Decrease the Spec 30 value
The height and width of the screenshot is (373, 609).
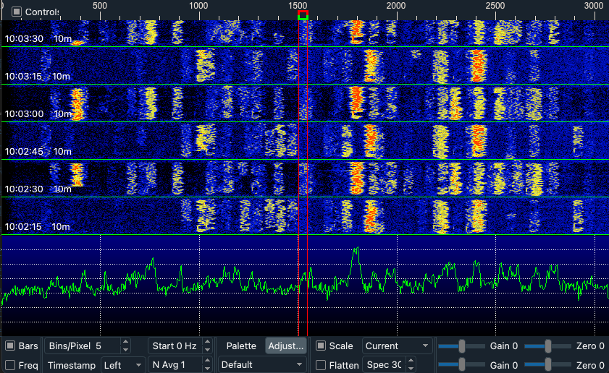[411, 369]
